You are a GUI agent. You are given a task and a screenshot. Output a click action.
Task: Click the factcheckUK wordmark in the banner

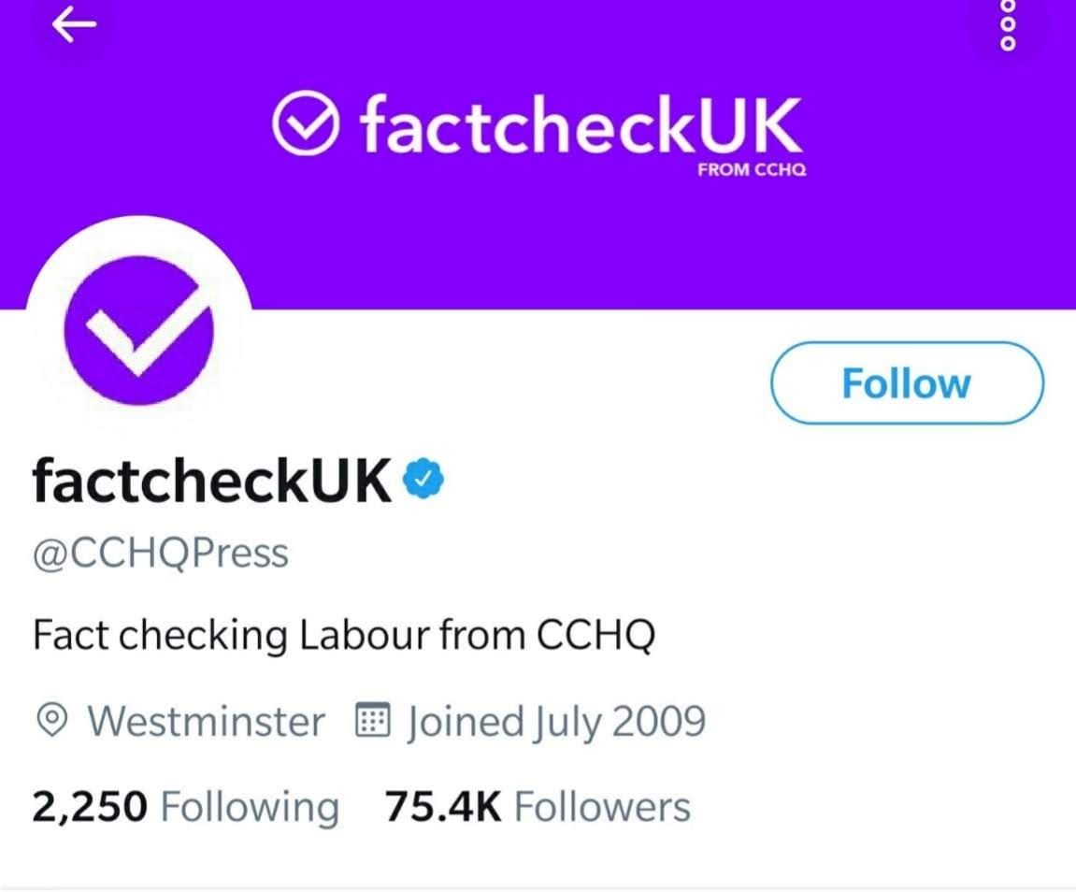pyautogui.click(x=580, y=127)
